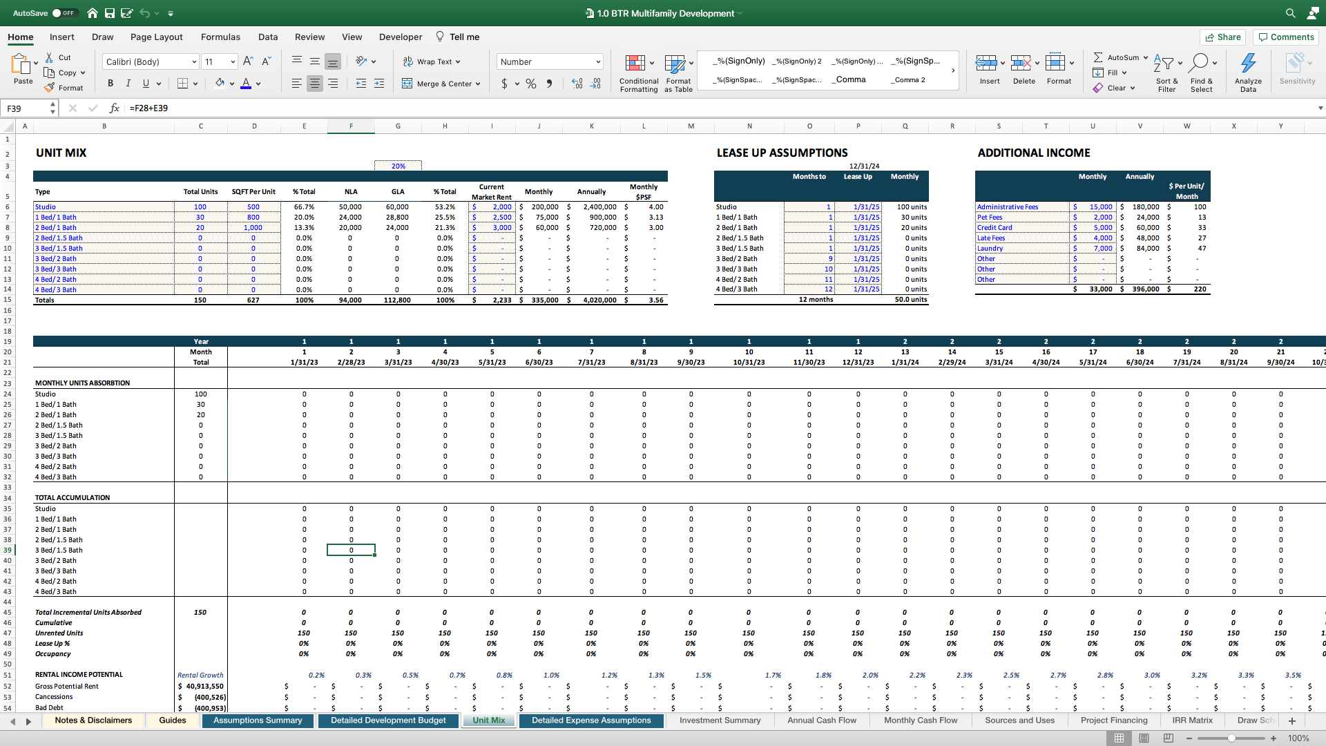Switch to Assumptions Summary sheet
The image size is (1326, 746).
(x=258, y=720)
